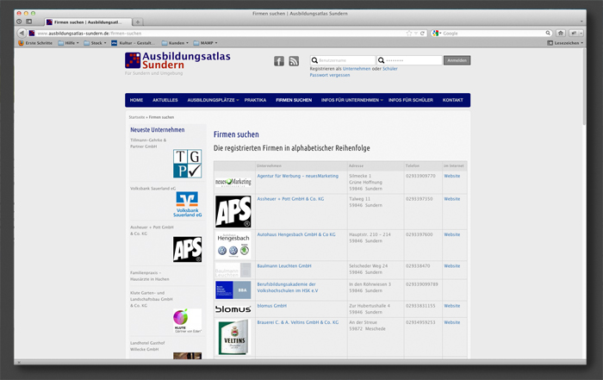
Task: Open the Startseite breadcrumb link
Action: (137, 117)
